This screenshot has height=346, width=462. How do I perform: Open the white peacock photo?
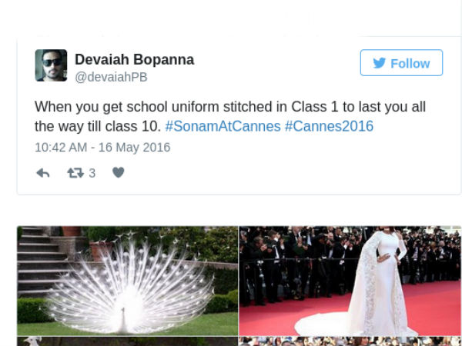coord(128,281)
